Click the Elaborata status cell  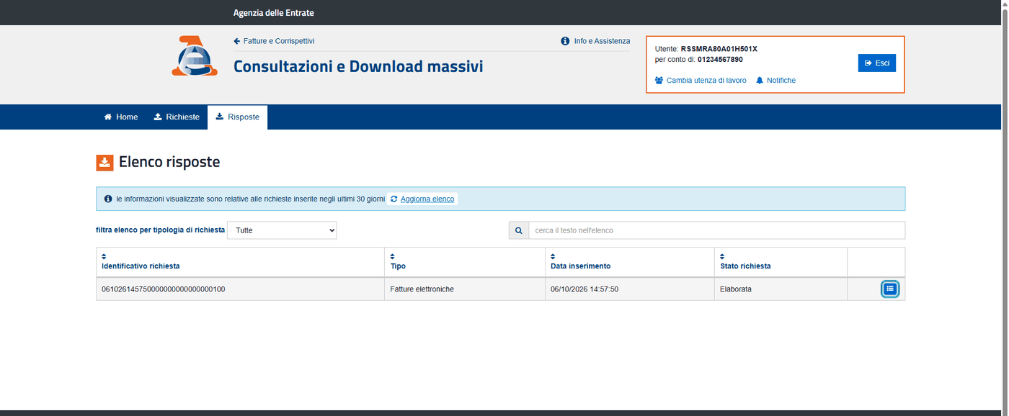coord(781,289)
